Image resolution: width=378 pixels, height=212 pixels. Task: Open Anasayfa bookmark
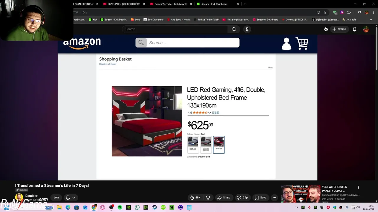349,20
